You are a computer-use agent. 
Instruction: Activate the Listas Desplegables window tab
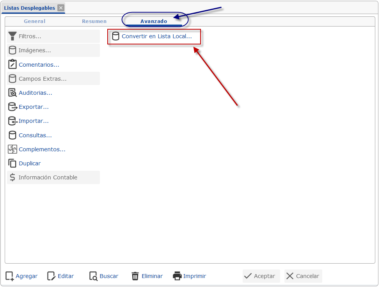[x=30, y=8]
